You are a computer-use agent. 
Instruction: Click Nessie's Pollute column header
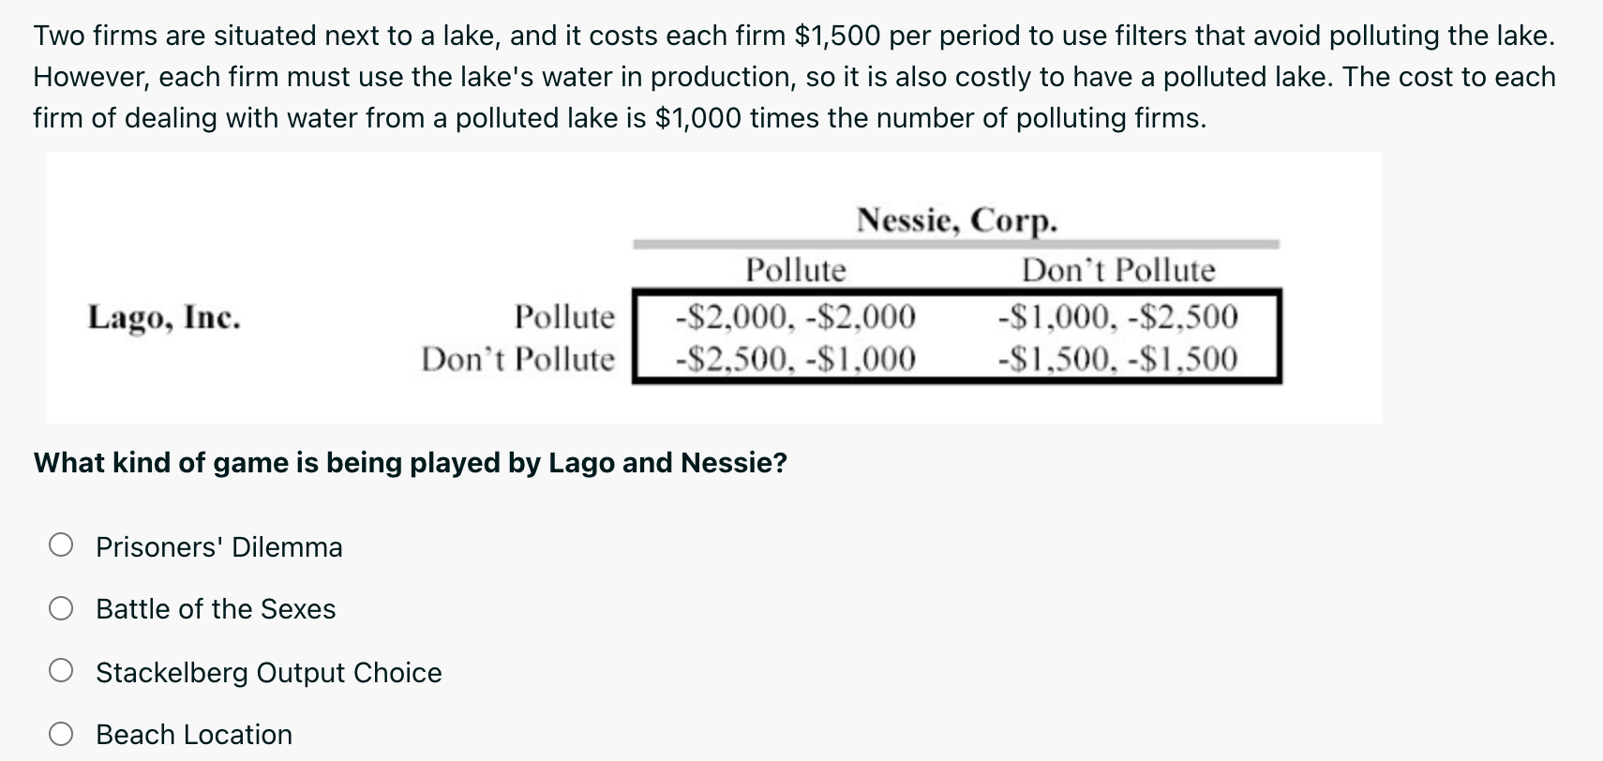pyautogui.click(x=795, y=270)
